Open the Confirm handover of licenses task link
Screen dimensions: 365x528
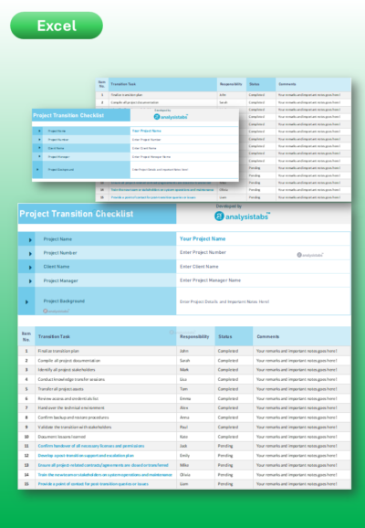91,446
